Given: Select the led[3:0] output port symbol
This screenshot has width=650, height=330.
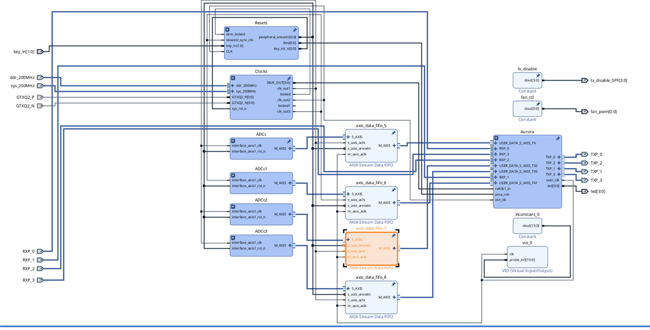Looking at the screenshot, I should tap(584, 191).
